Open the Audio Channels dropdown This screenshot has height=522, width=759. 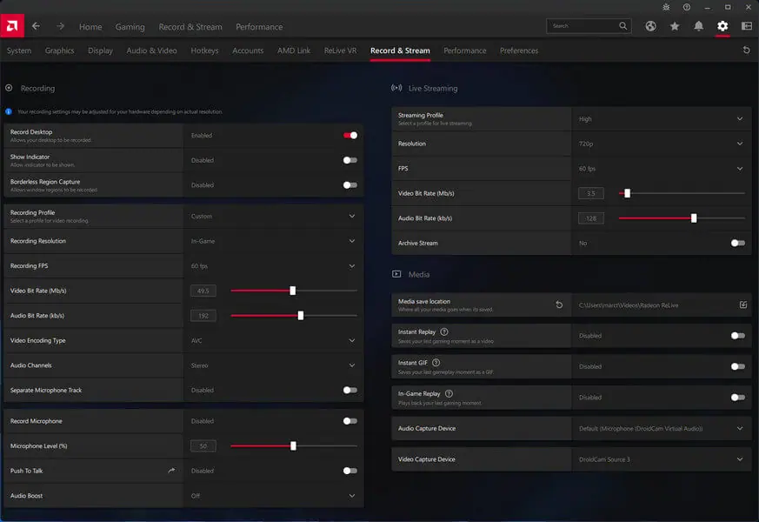(x=274, y=365)
